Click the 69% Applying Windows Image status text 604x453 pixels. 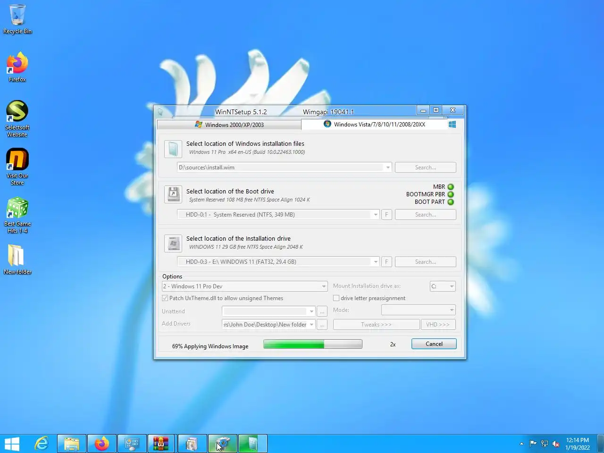[210, 346]
